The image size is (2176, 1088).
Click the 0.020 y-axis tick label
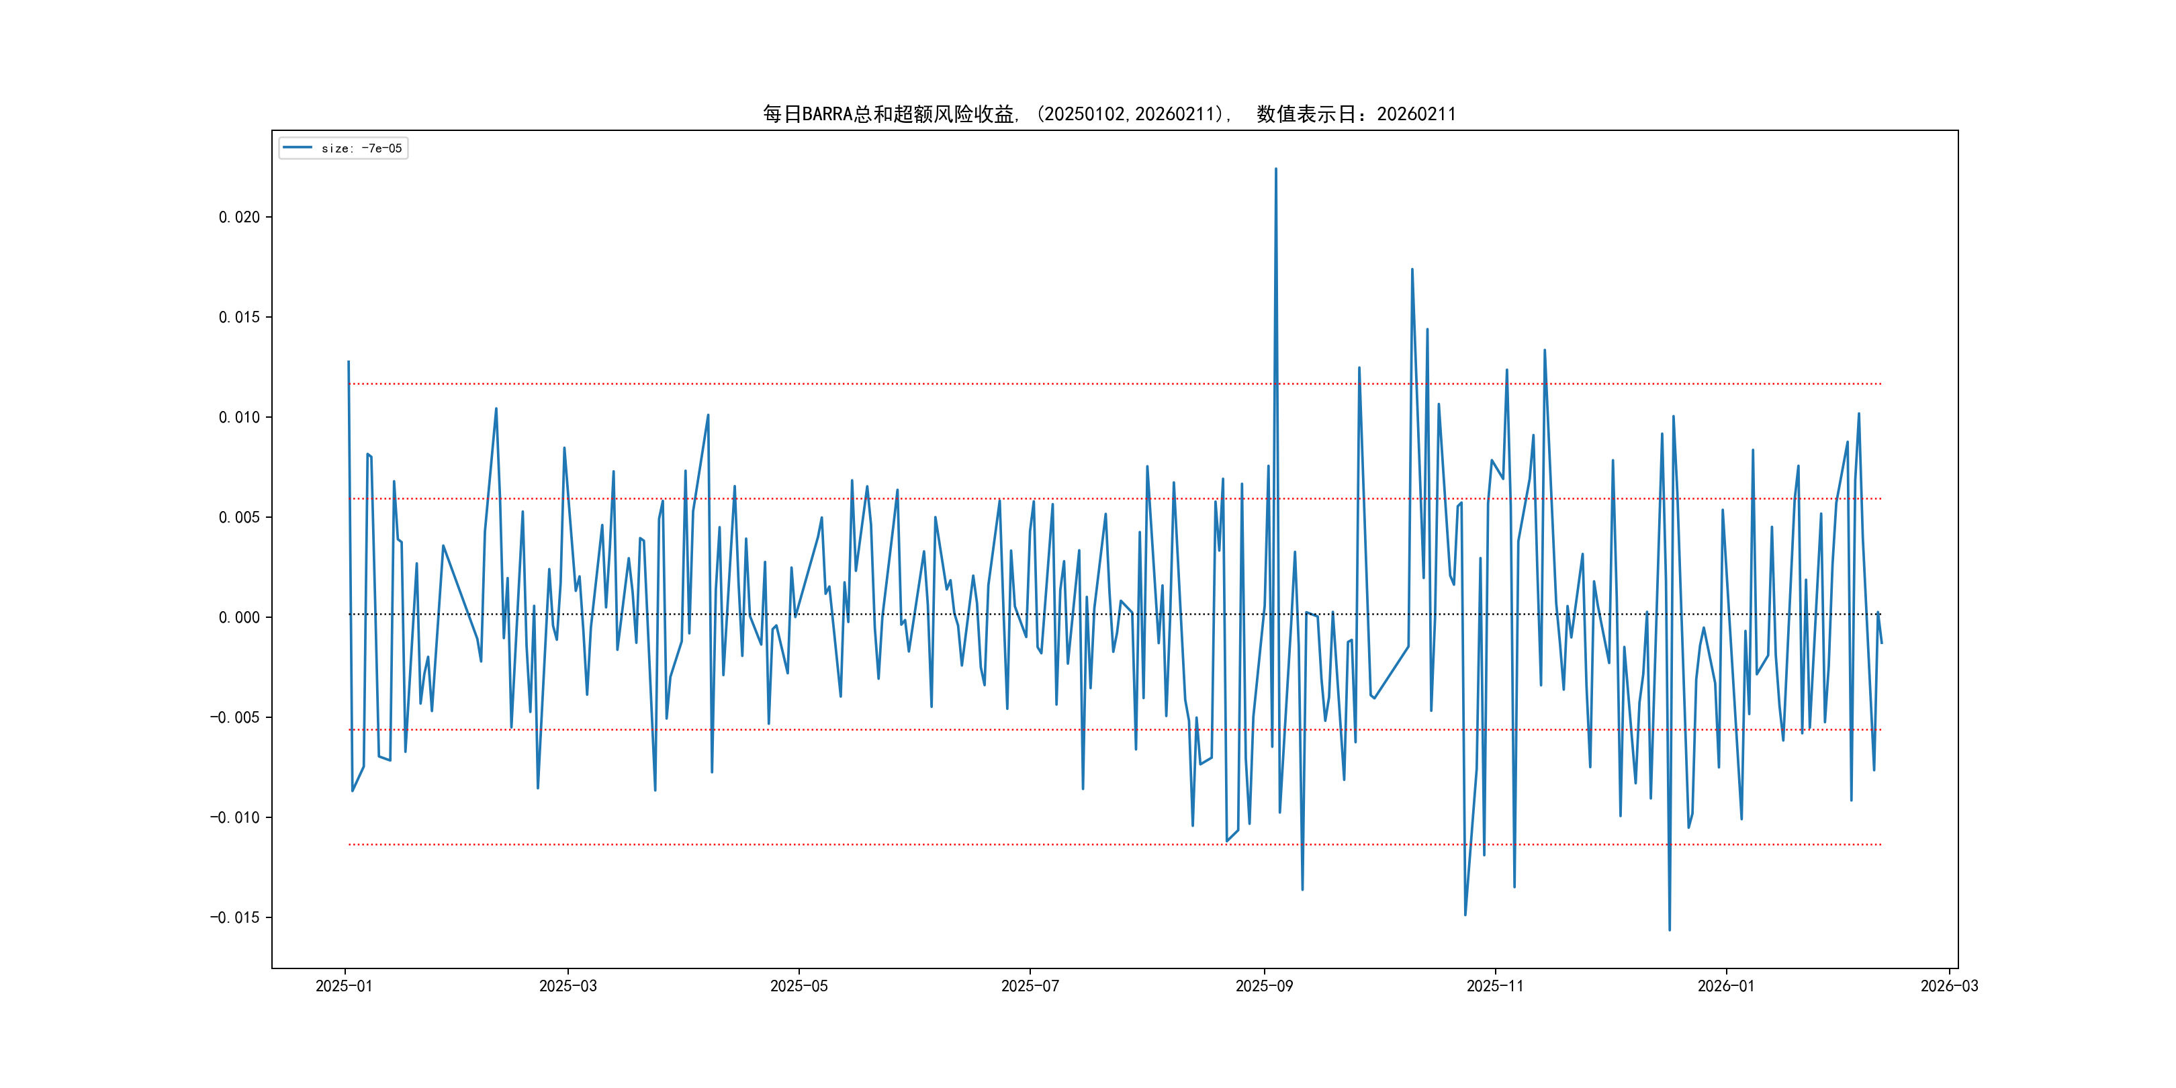pyautogui.click(x=239, y=217)
